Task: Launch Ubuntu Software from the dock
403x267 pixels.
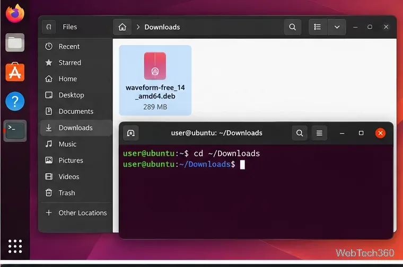Action: pos(15,72)
